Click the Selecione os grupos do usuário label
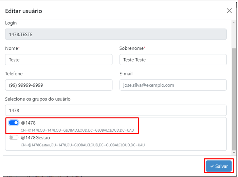 38,99
